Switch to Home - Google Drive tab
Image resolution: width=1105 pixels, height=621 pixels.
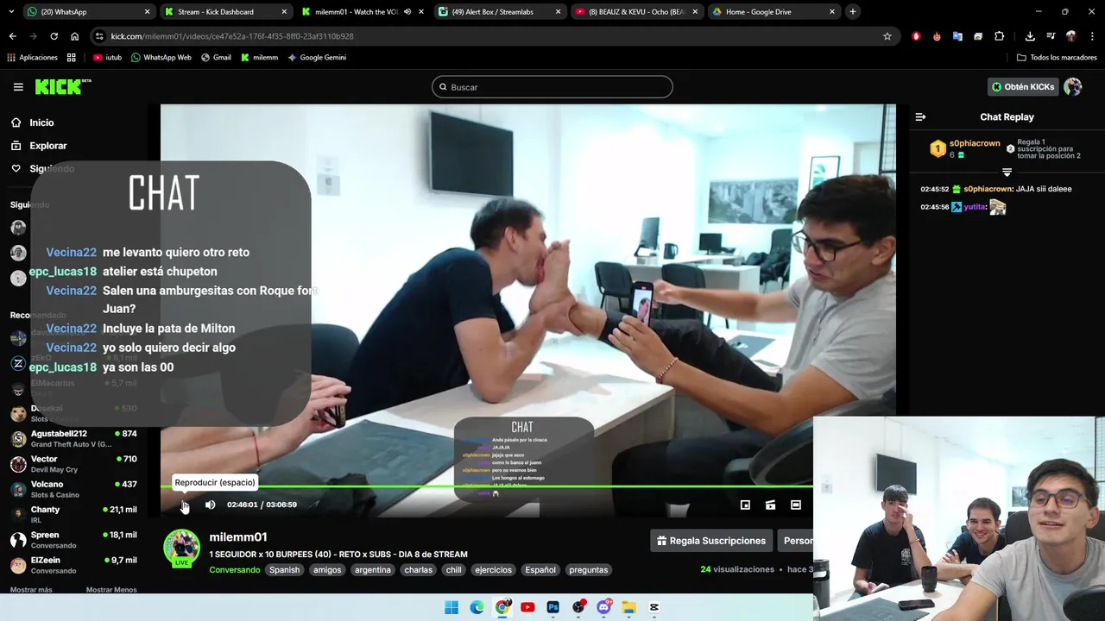[773, 12]
